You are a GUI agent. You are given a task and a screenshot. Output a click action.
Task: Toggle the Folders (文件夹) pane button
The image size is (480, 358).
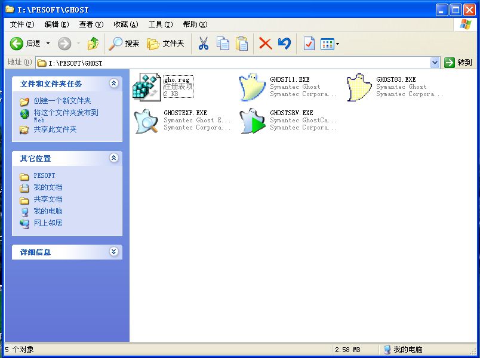coord(165,44)
